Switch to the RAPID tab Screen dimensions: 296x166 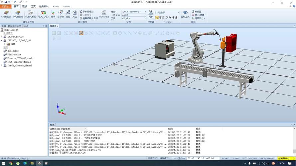[x=56, y=6]
